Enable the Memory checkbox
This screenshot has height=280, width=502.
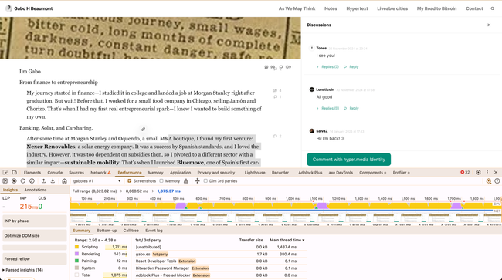coord(161,181)
